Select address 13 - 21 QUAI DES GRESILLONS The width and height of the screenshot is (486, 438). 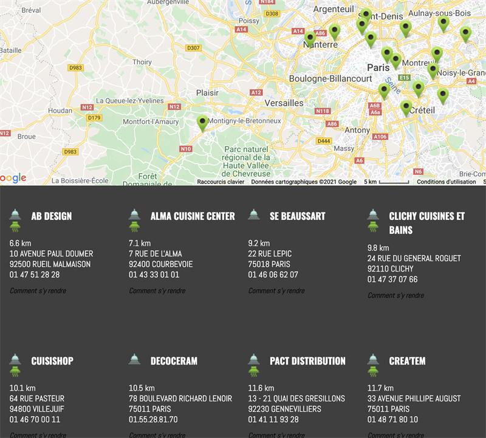(x=296, y=399)
